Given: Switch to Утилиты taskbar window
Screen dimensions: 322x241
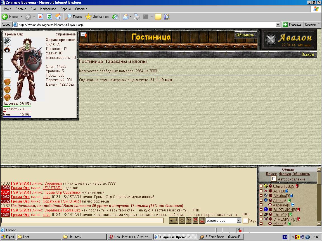Looking at the screenshot, I should pos(84,237).
